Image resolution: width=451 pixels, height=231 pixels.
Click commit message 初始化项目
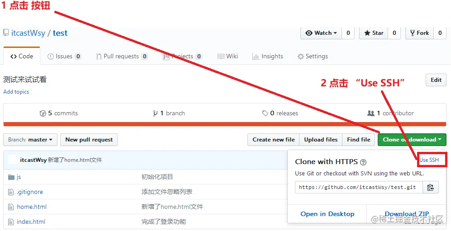click(x=157, y=177)
